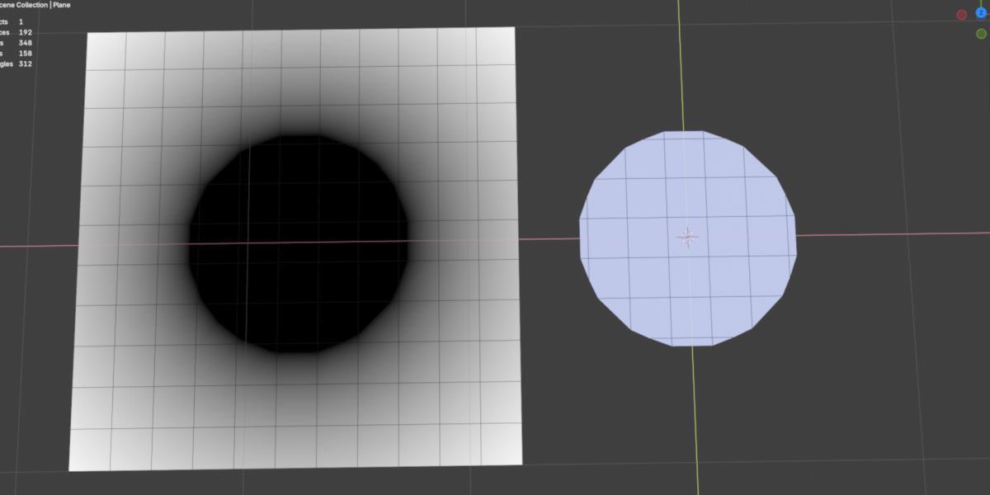This screenshot has width=990, height=495.
Task: Click the objects count value 1
Action: (x=21, y=21)
